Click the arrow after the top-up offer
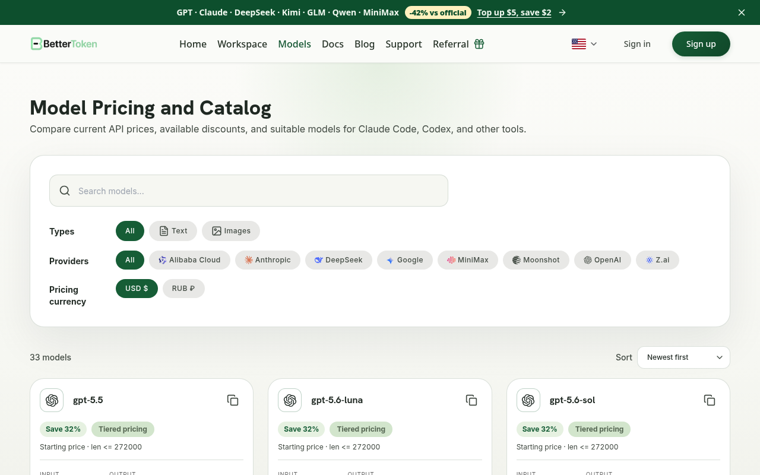The image size is (760, 475). click(562, 12)
